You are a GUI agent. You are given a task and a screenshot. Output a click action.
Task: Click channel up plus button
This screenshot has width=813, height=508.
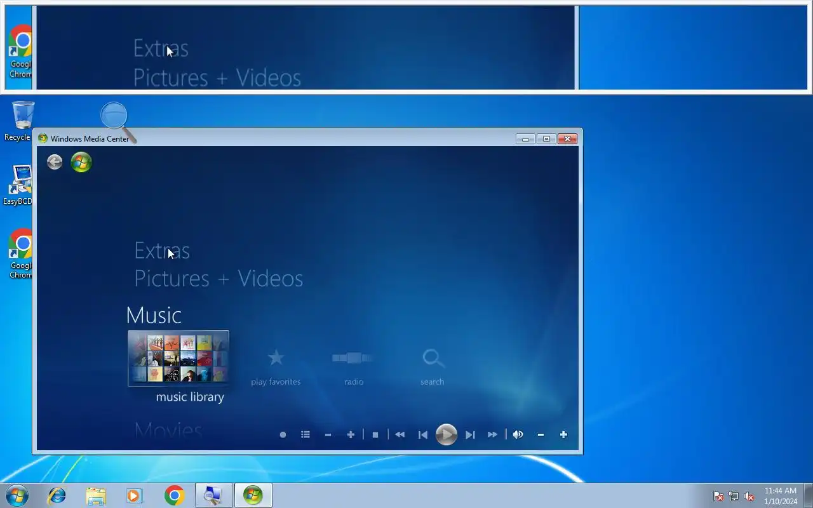[351, 435]
